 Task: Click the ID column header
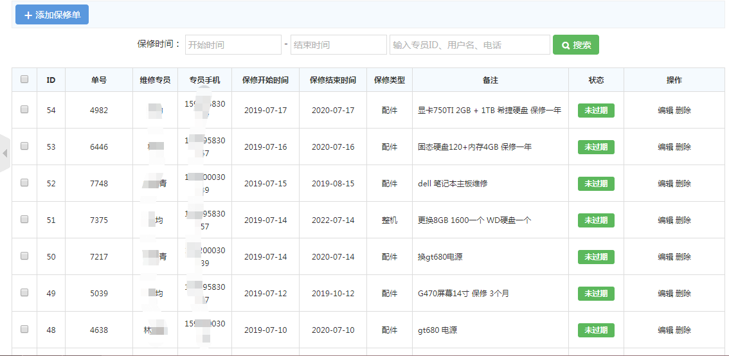click(51, 80)
